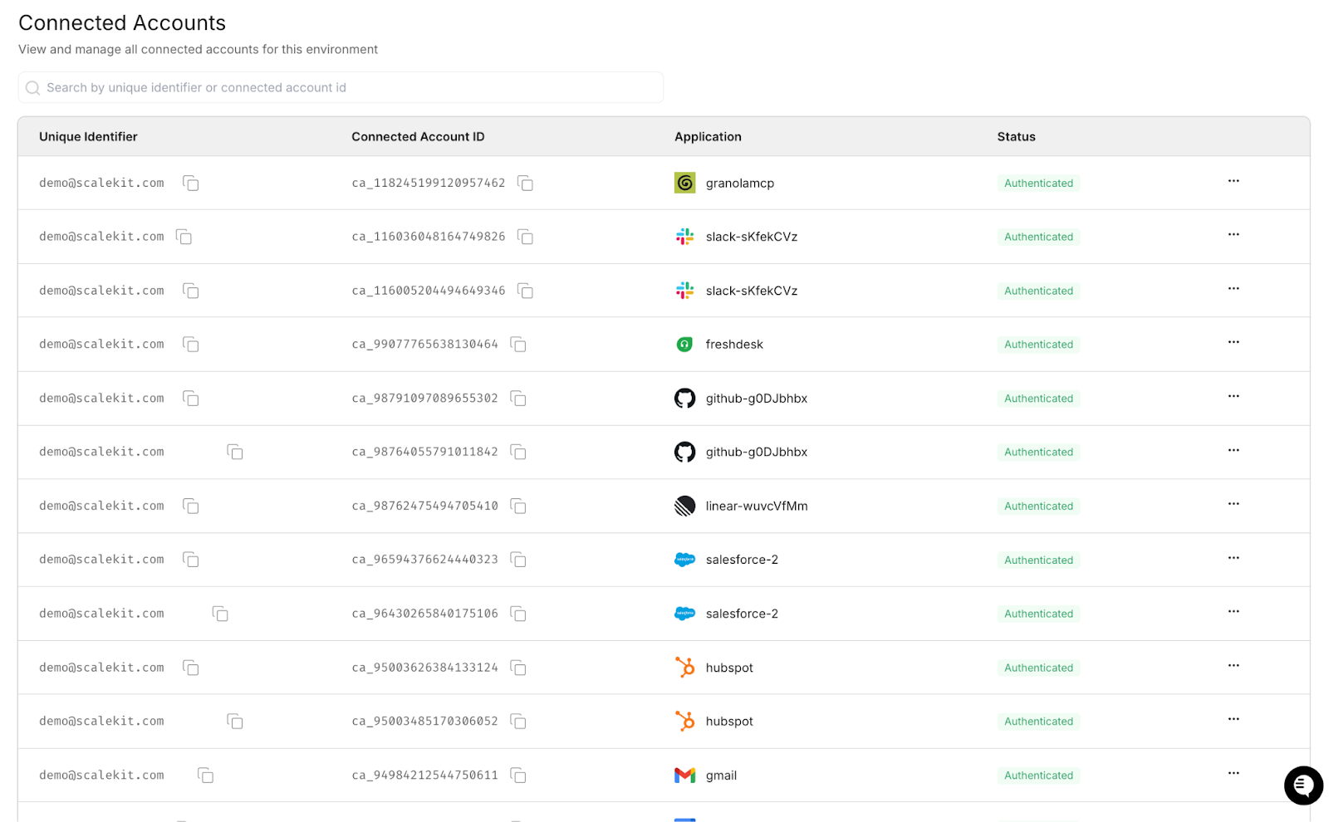This screenshot has height=822, width=1329.
Task: Copy account ID ca_118245199120957462
Action: click(x=525, y=183)
